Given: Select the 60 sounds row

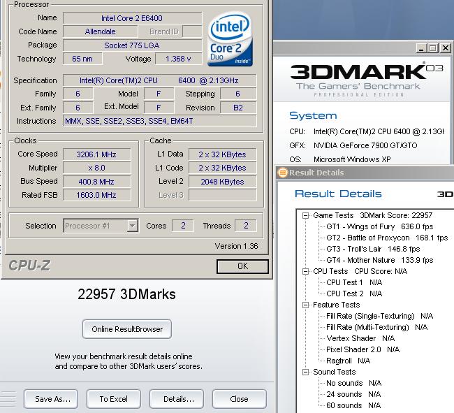Looking at the screenshot, I should (x=353, y=405).
